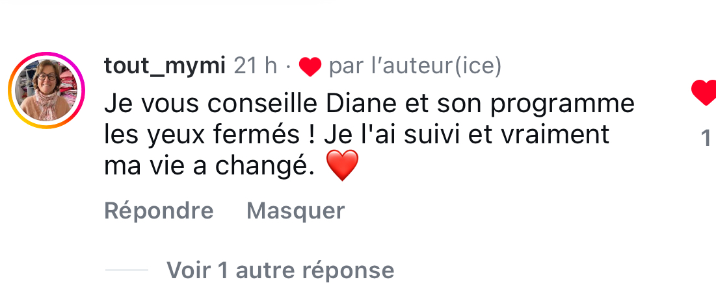This screenshot has height=297, width=716.
Task: Click the small author-liked heart icon
Action: (x=310, y=66)
